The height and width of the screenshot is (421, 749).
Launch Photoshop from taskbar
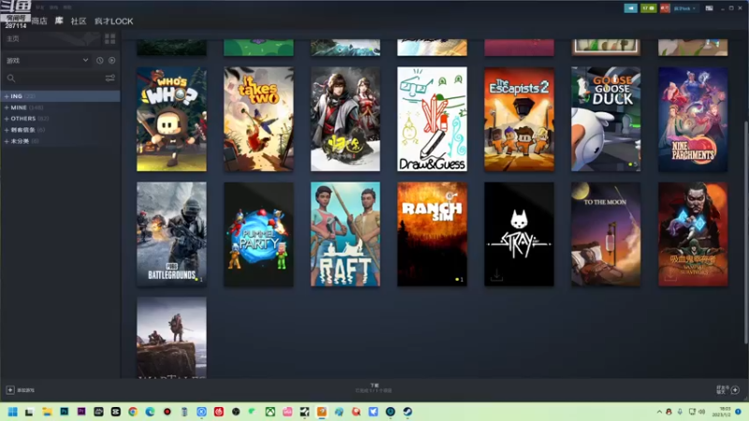(64, 412)
